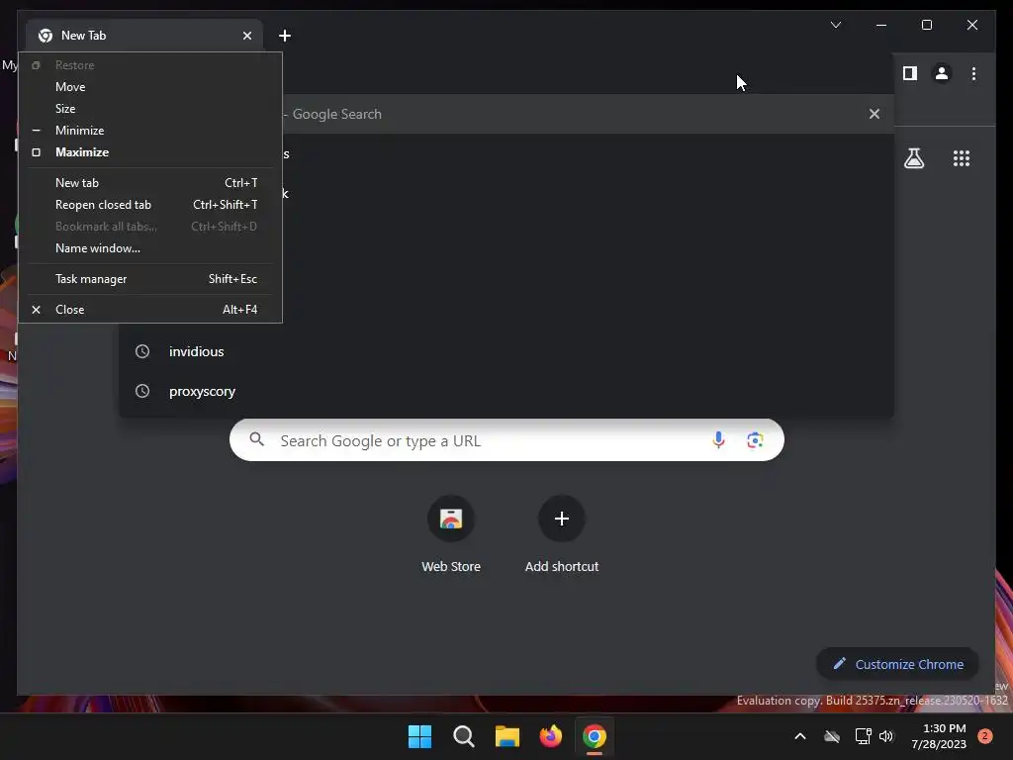Open the Search Labs flask icon
Screen dimensions: 1013x760
point(913,158)
